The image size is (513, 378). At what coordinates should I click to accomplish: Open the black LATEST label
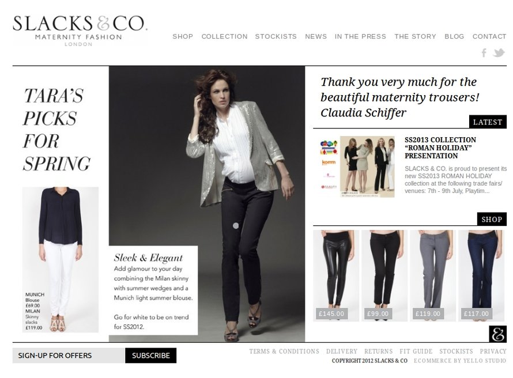pos(488,122)
